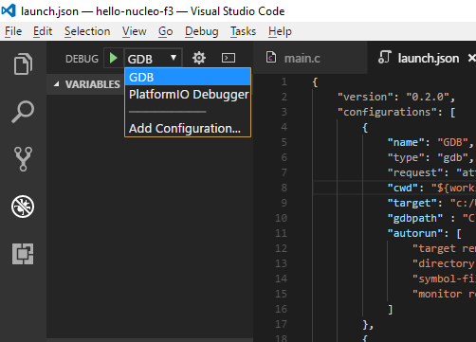Image resolution: width=476 pixels, height=342 pixels.
Task: Open the Selection menu
Action: tap(87, 31)
